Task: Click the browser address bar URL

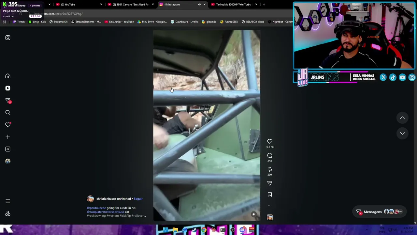Action: pyautogui.click(x=59, y=14)
